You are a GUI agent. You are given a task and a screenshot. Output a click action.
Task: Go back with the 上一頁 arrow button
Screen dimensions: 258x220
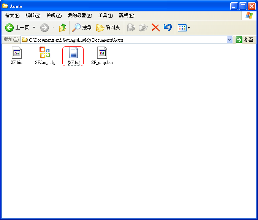(17, 28)
